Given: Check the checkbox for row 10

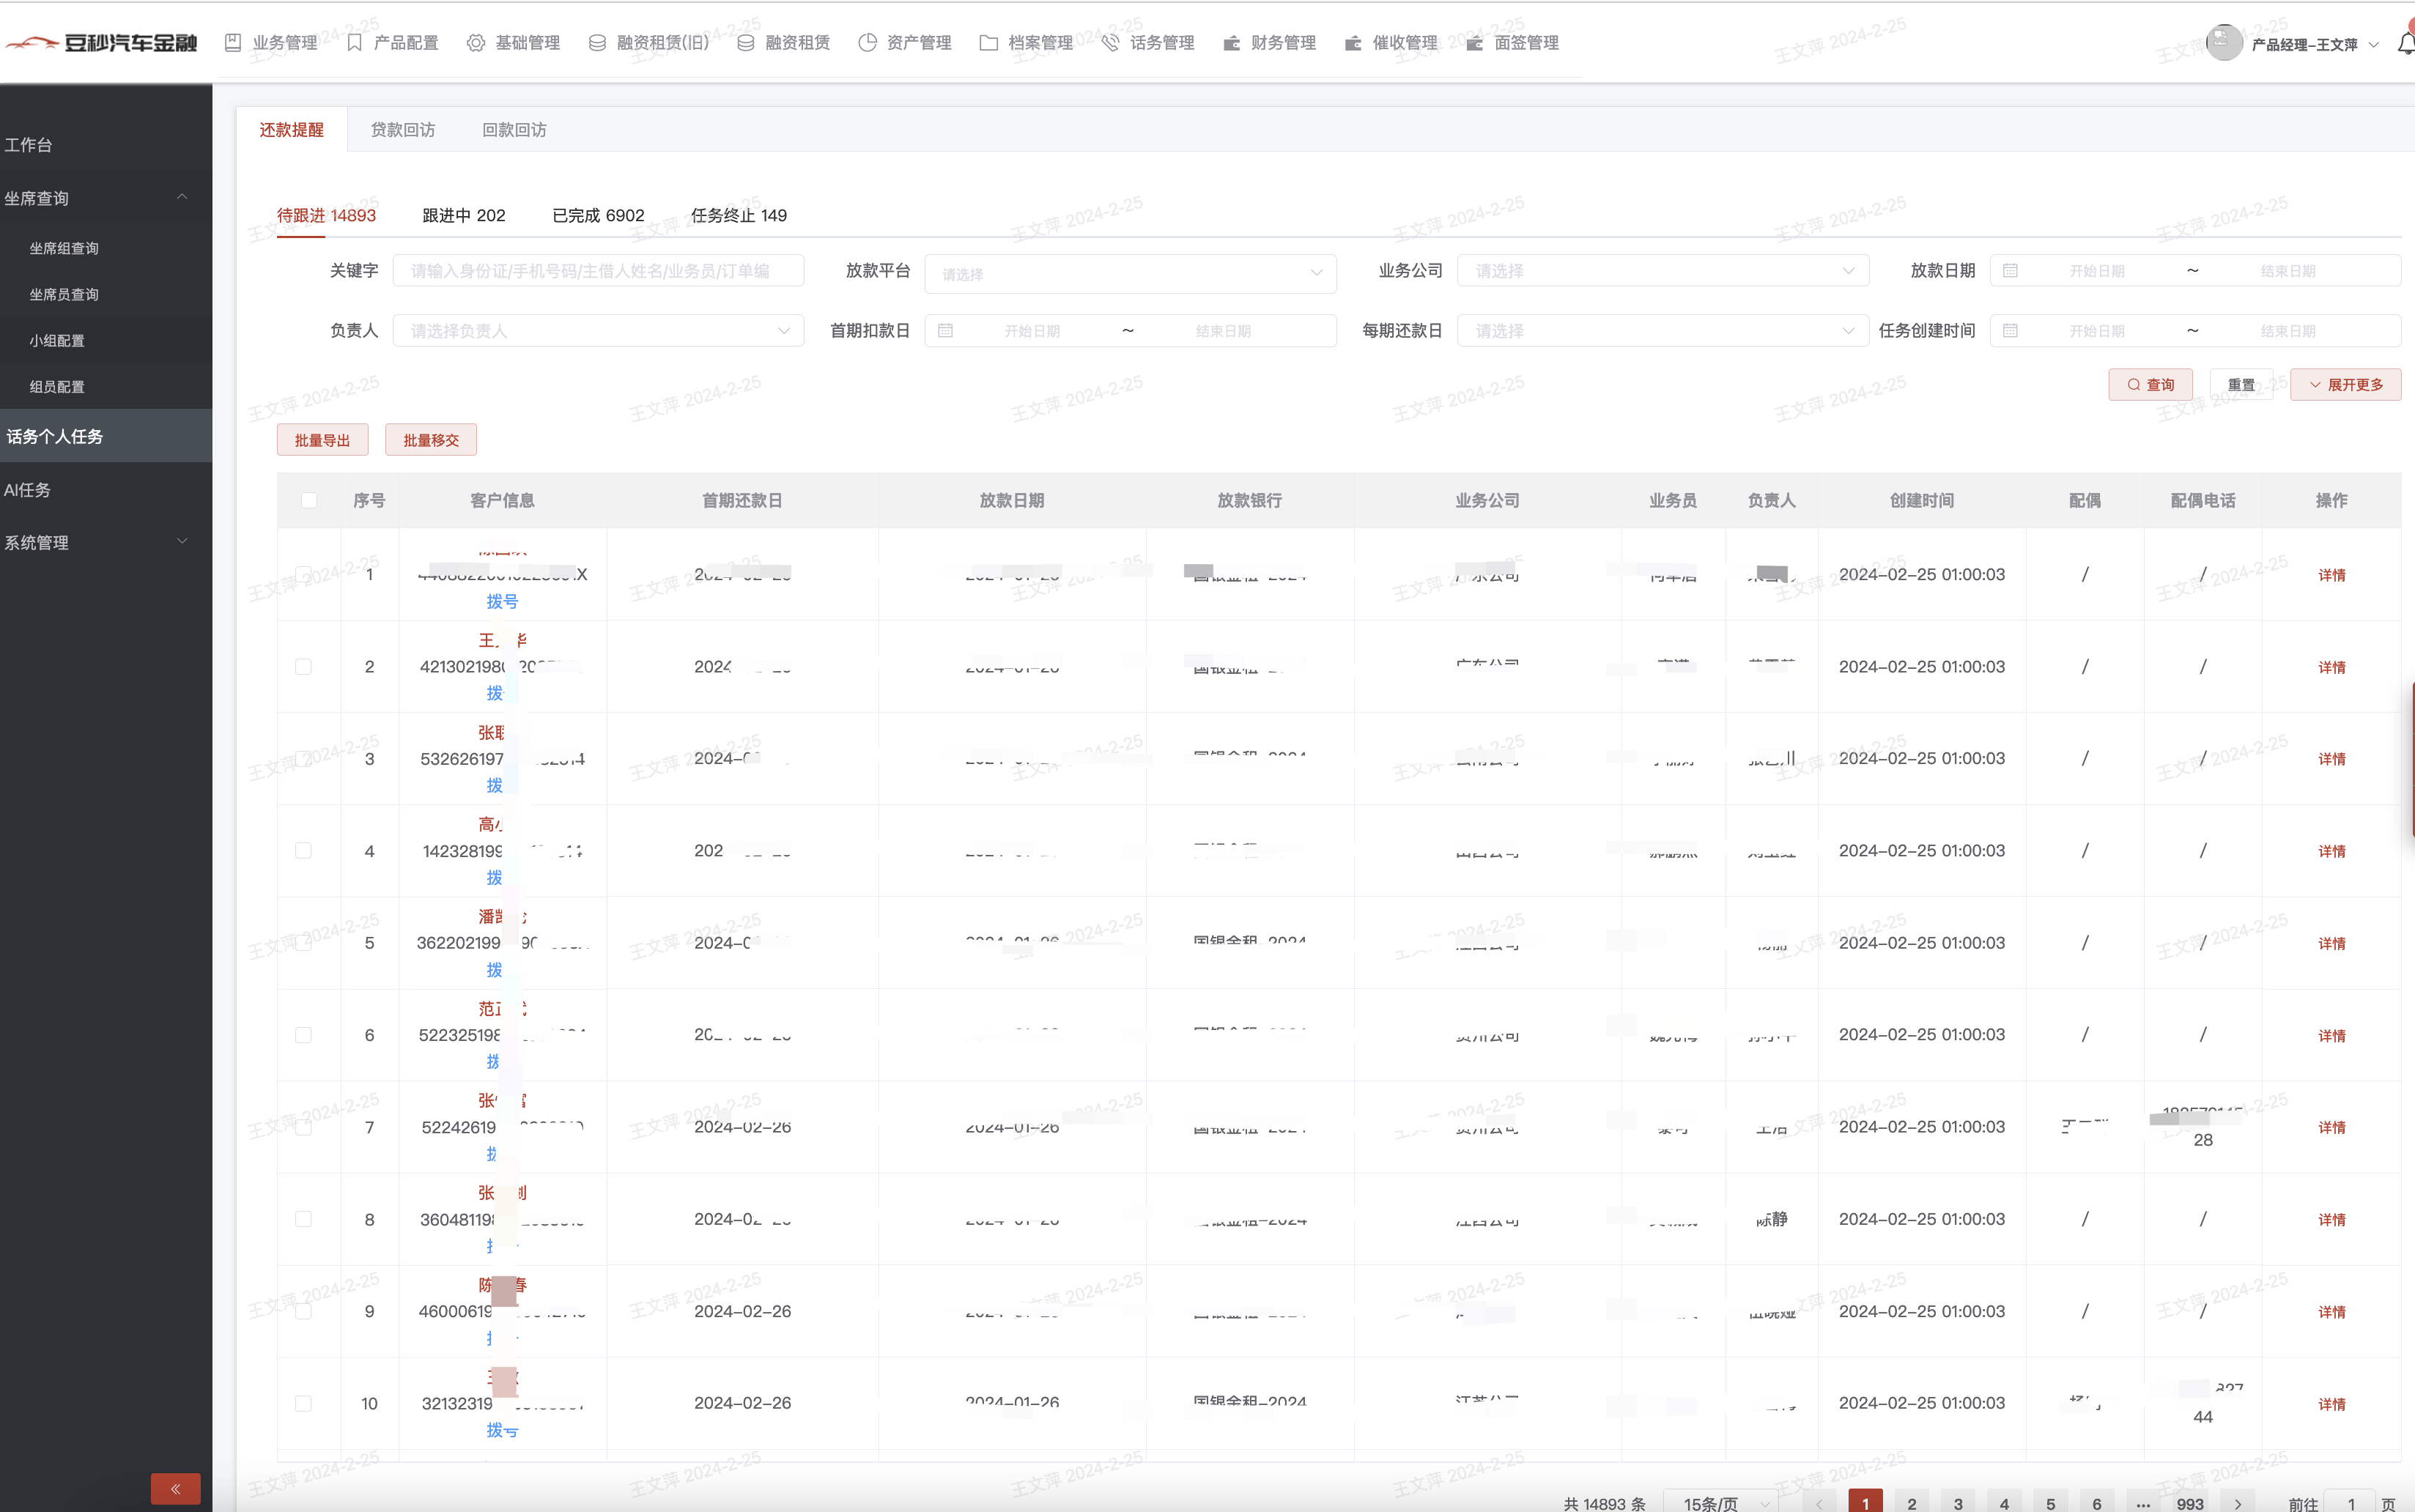Looking at the screenshot, I should pos(303,1403).
